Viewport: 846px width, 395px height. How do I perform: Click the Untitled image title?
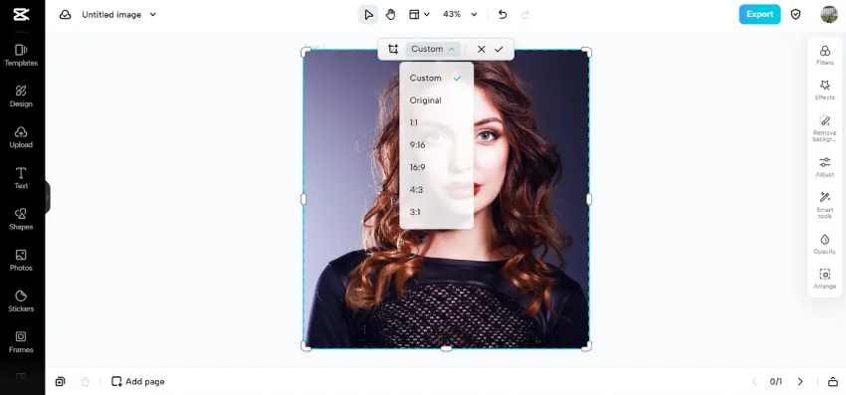[x=111, y=15]
